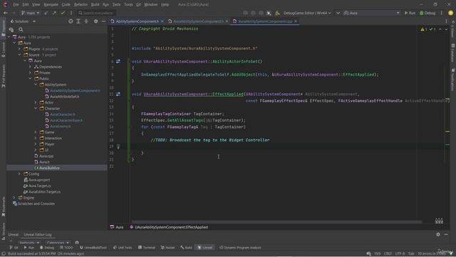Open Dynamic Program Analysis window
The image size is (456, 257).
point(240,248)
